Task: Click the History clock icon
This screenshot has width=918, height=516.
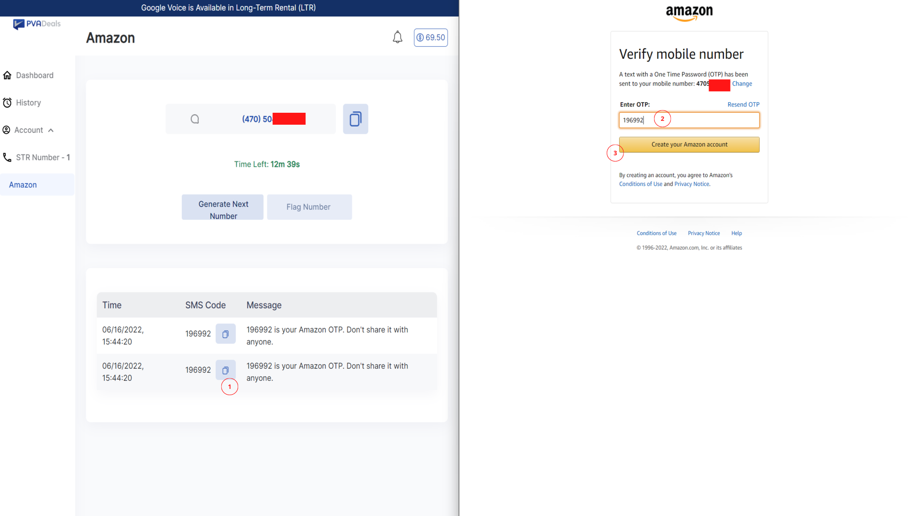Action: coord(7,103)
